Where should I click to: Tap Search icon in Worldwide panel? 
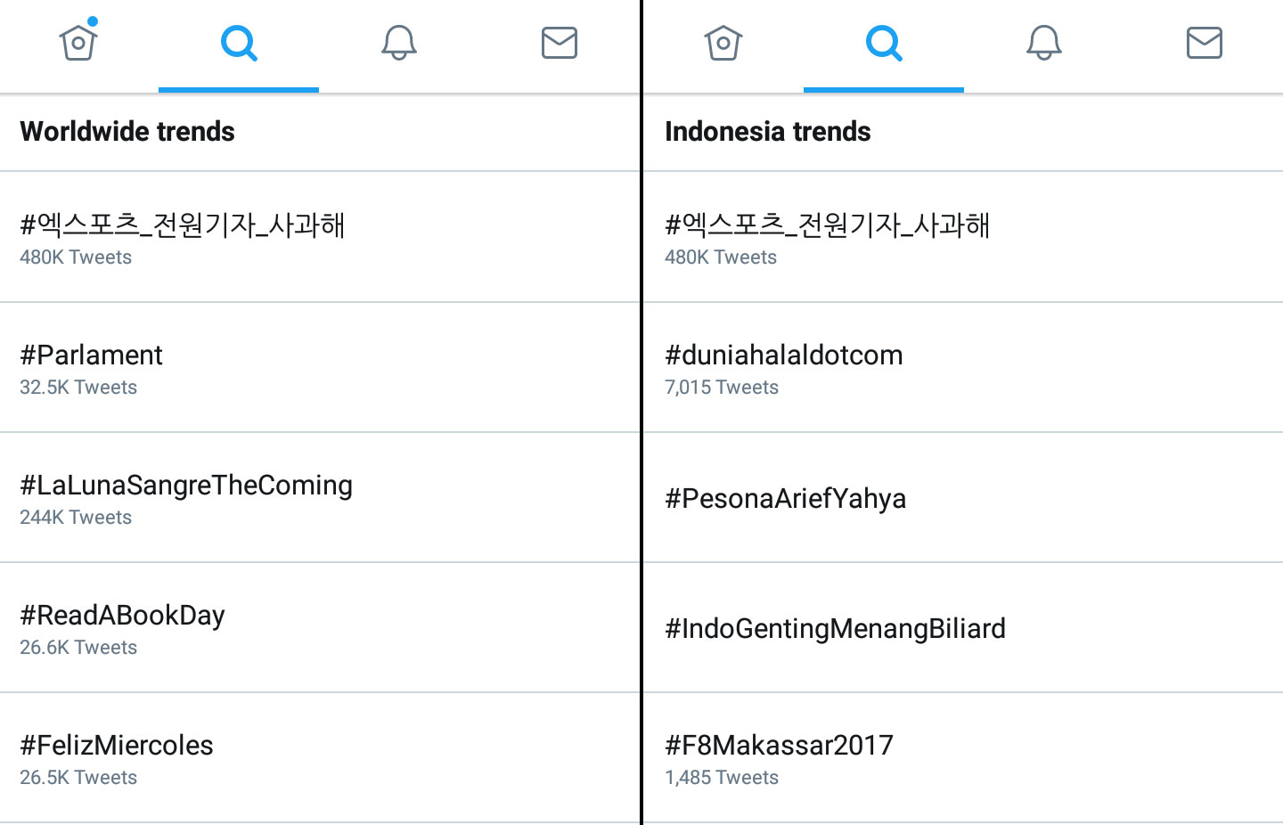[239, 42]
